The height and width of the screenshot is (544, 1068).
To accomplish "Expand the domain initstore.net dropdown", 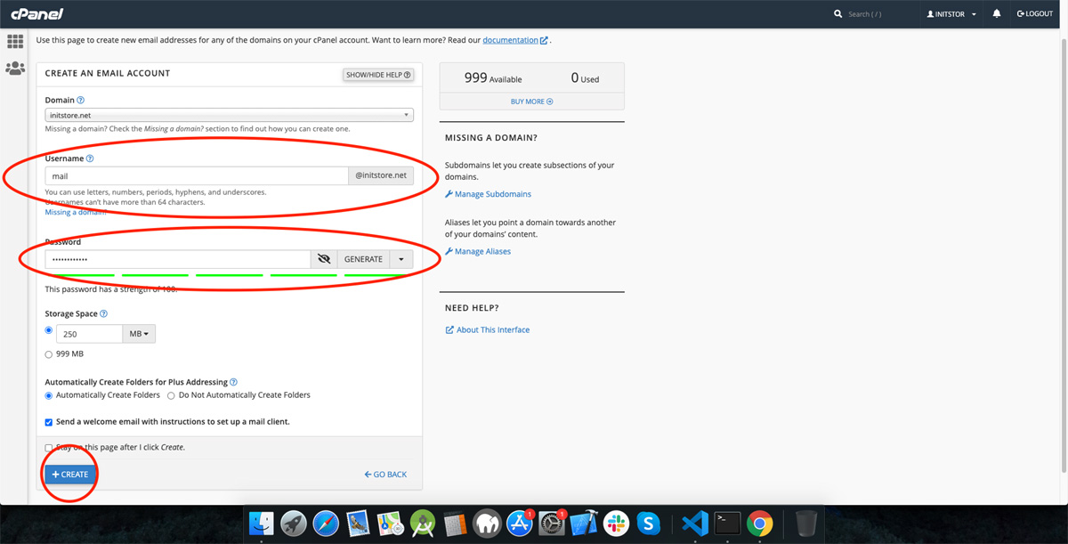I will (229, 116).
